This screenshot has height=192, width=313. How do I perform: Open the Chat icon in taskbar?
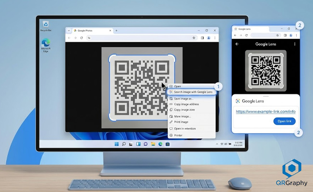145,144
